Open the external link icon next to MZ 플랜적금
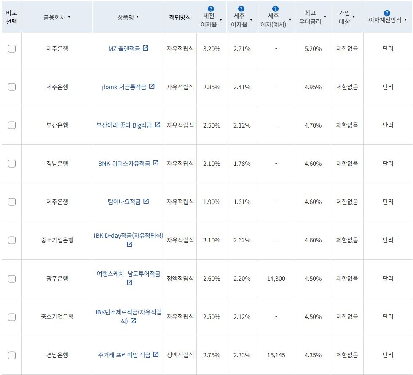This screenshot has width=413, height=375. (146, 48)
